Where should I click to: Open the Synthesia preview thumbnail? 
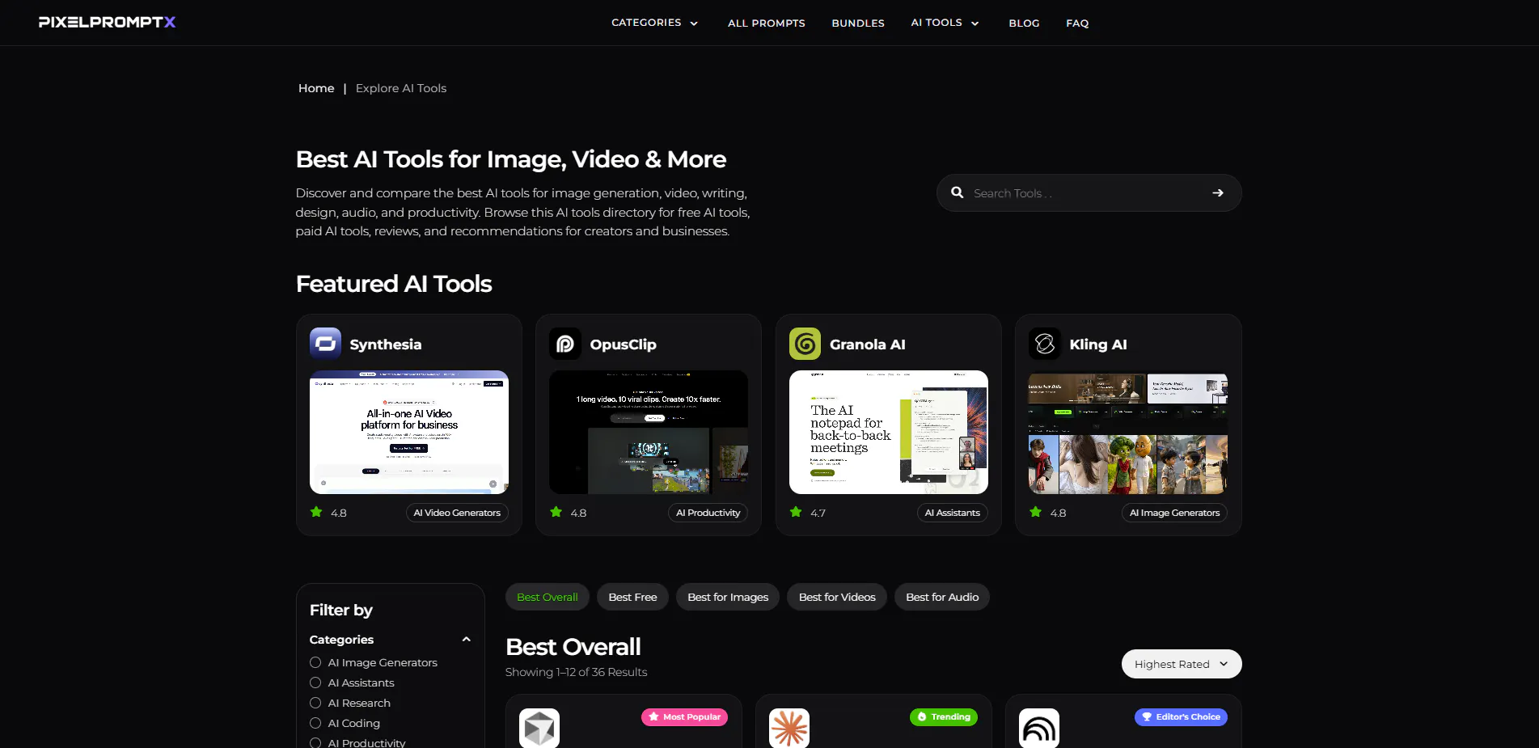point(409,432)
